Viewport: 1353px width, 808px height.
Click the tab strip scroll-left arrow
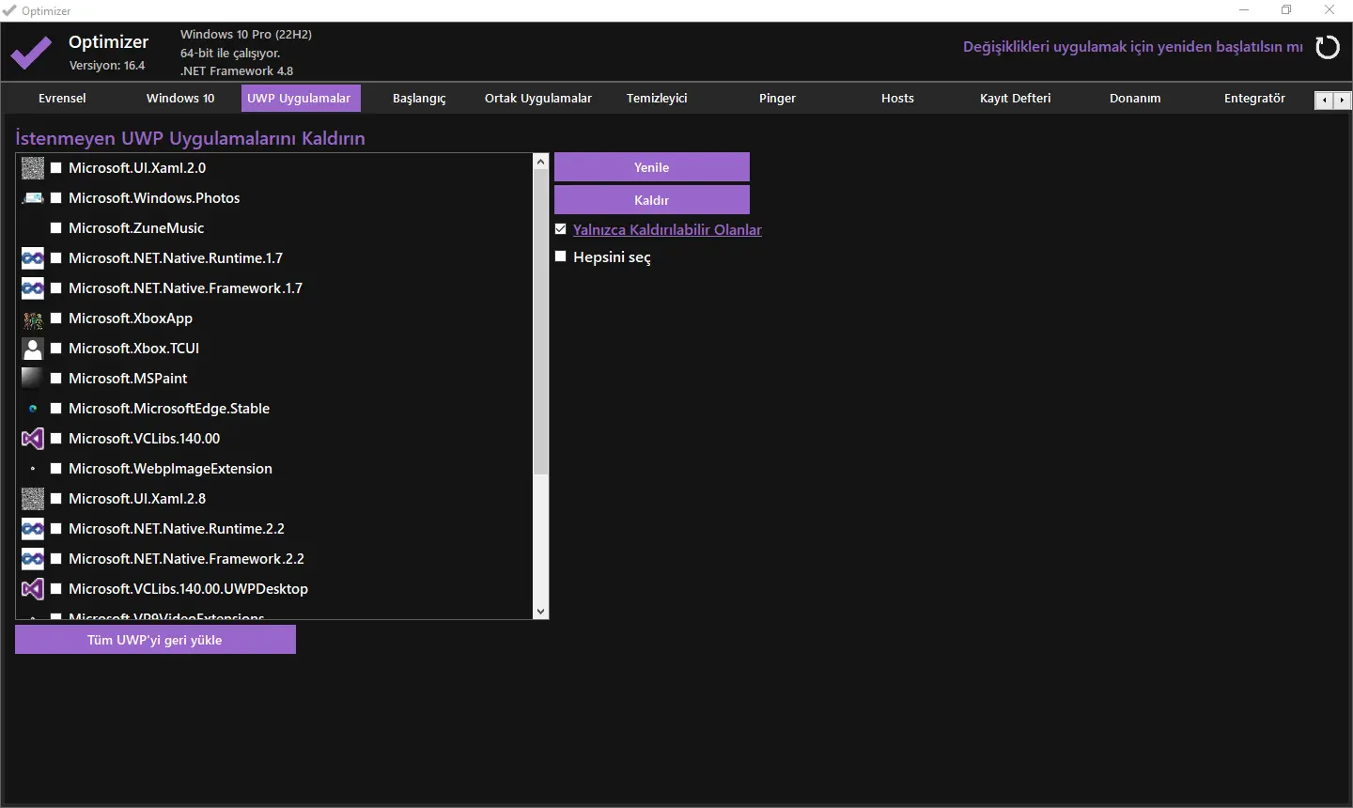pyautogui.click(x=1324, y=101)
